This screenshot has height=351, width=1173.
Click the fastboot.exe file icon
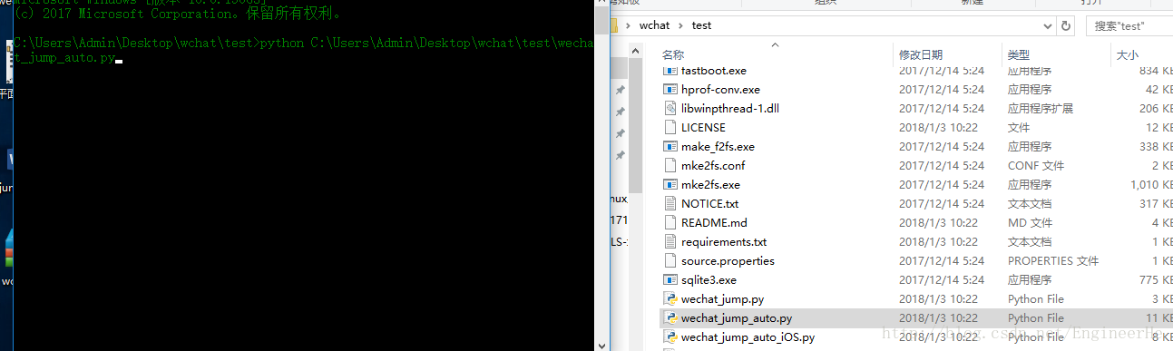tap(670, 71)
